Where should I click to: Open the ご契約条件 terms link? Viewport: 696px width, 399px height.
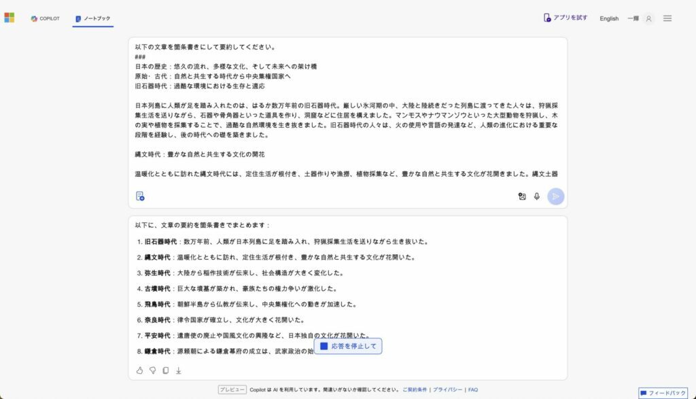(x=415, y=390)
